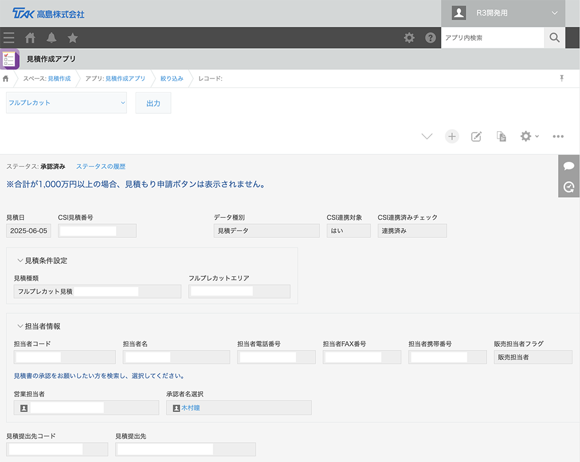Open the 絞り込み breadcrumb link
The width and height of the screenshot is (580, 462).
(172, 78)
